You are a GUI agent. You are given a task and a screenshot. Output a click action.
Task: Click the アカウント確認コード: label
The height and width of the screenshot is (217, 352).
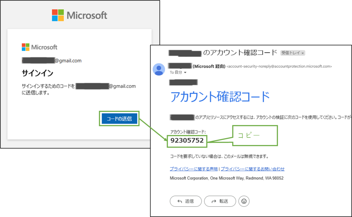[x=188, y=132]
